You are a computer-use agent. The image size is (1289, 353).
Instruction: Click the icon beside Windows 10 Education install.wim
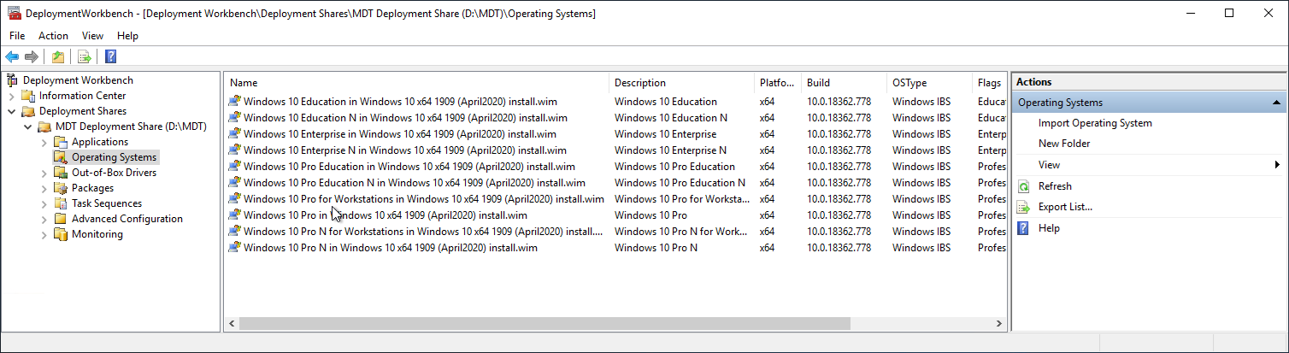tap(234, 102)
